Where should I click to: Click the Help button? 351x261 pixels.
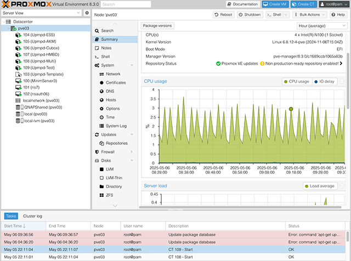tap(338, 15)
